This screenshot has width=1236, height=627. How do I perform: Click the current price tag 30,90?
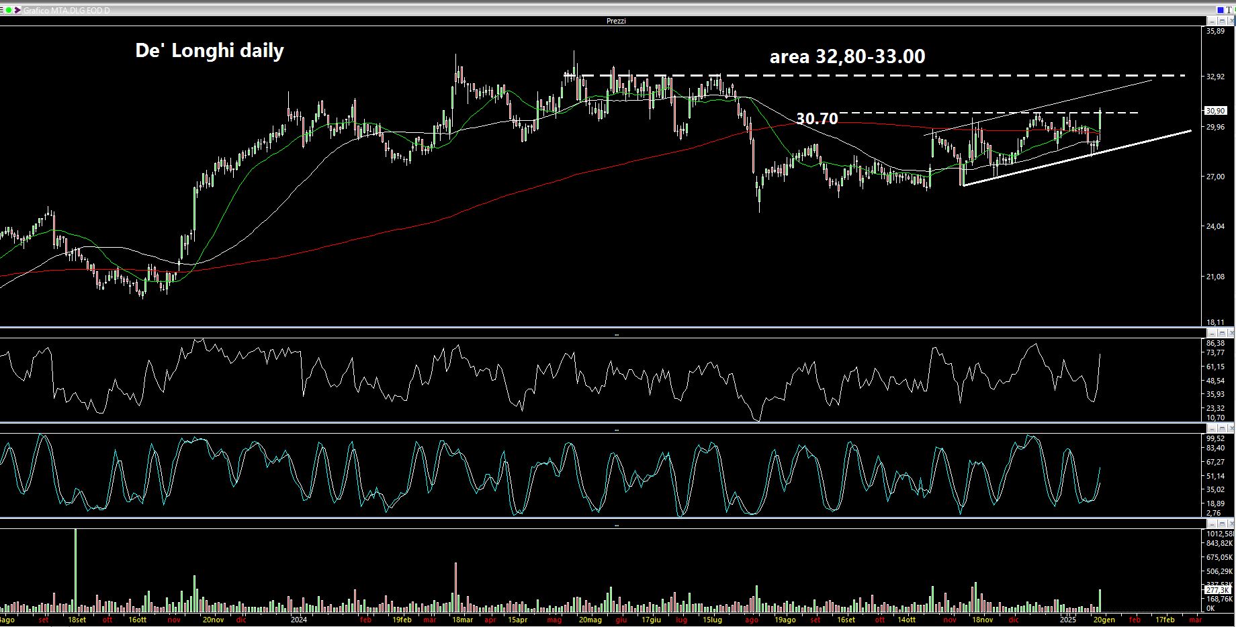[1216, 111]
